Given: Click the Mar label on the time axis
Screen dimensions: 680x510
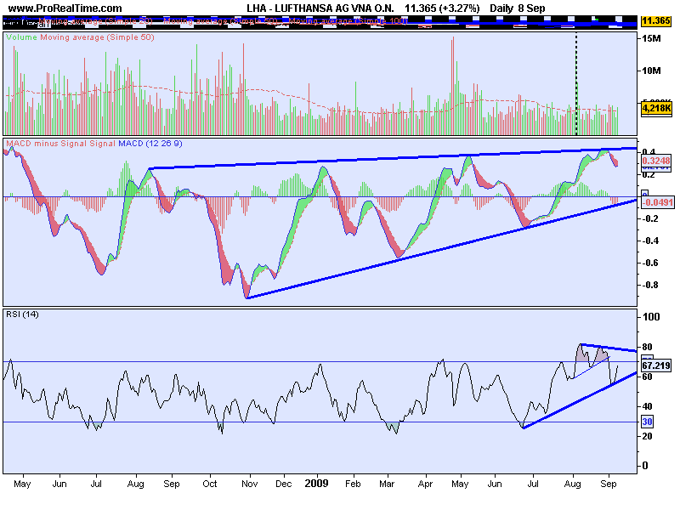Looking at the screenshot, I should (x=387, y=484).
